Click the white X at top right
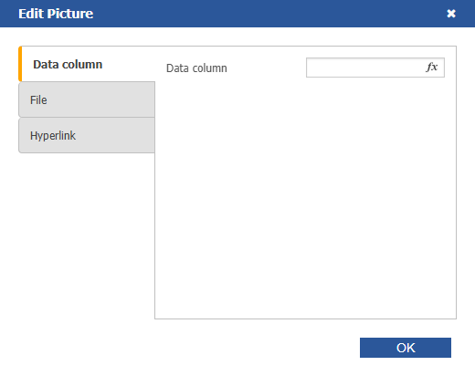Screen dimensions: 475x376 [x=451, y=14]
